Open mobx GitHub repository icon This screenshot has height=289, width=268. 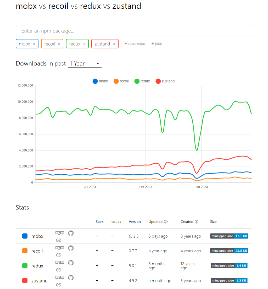coord(71,233)
